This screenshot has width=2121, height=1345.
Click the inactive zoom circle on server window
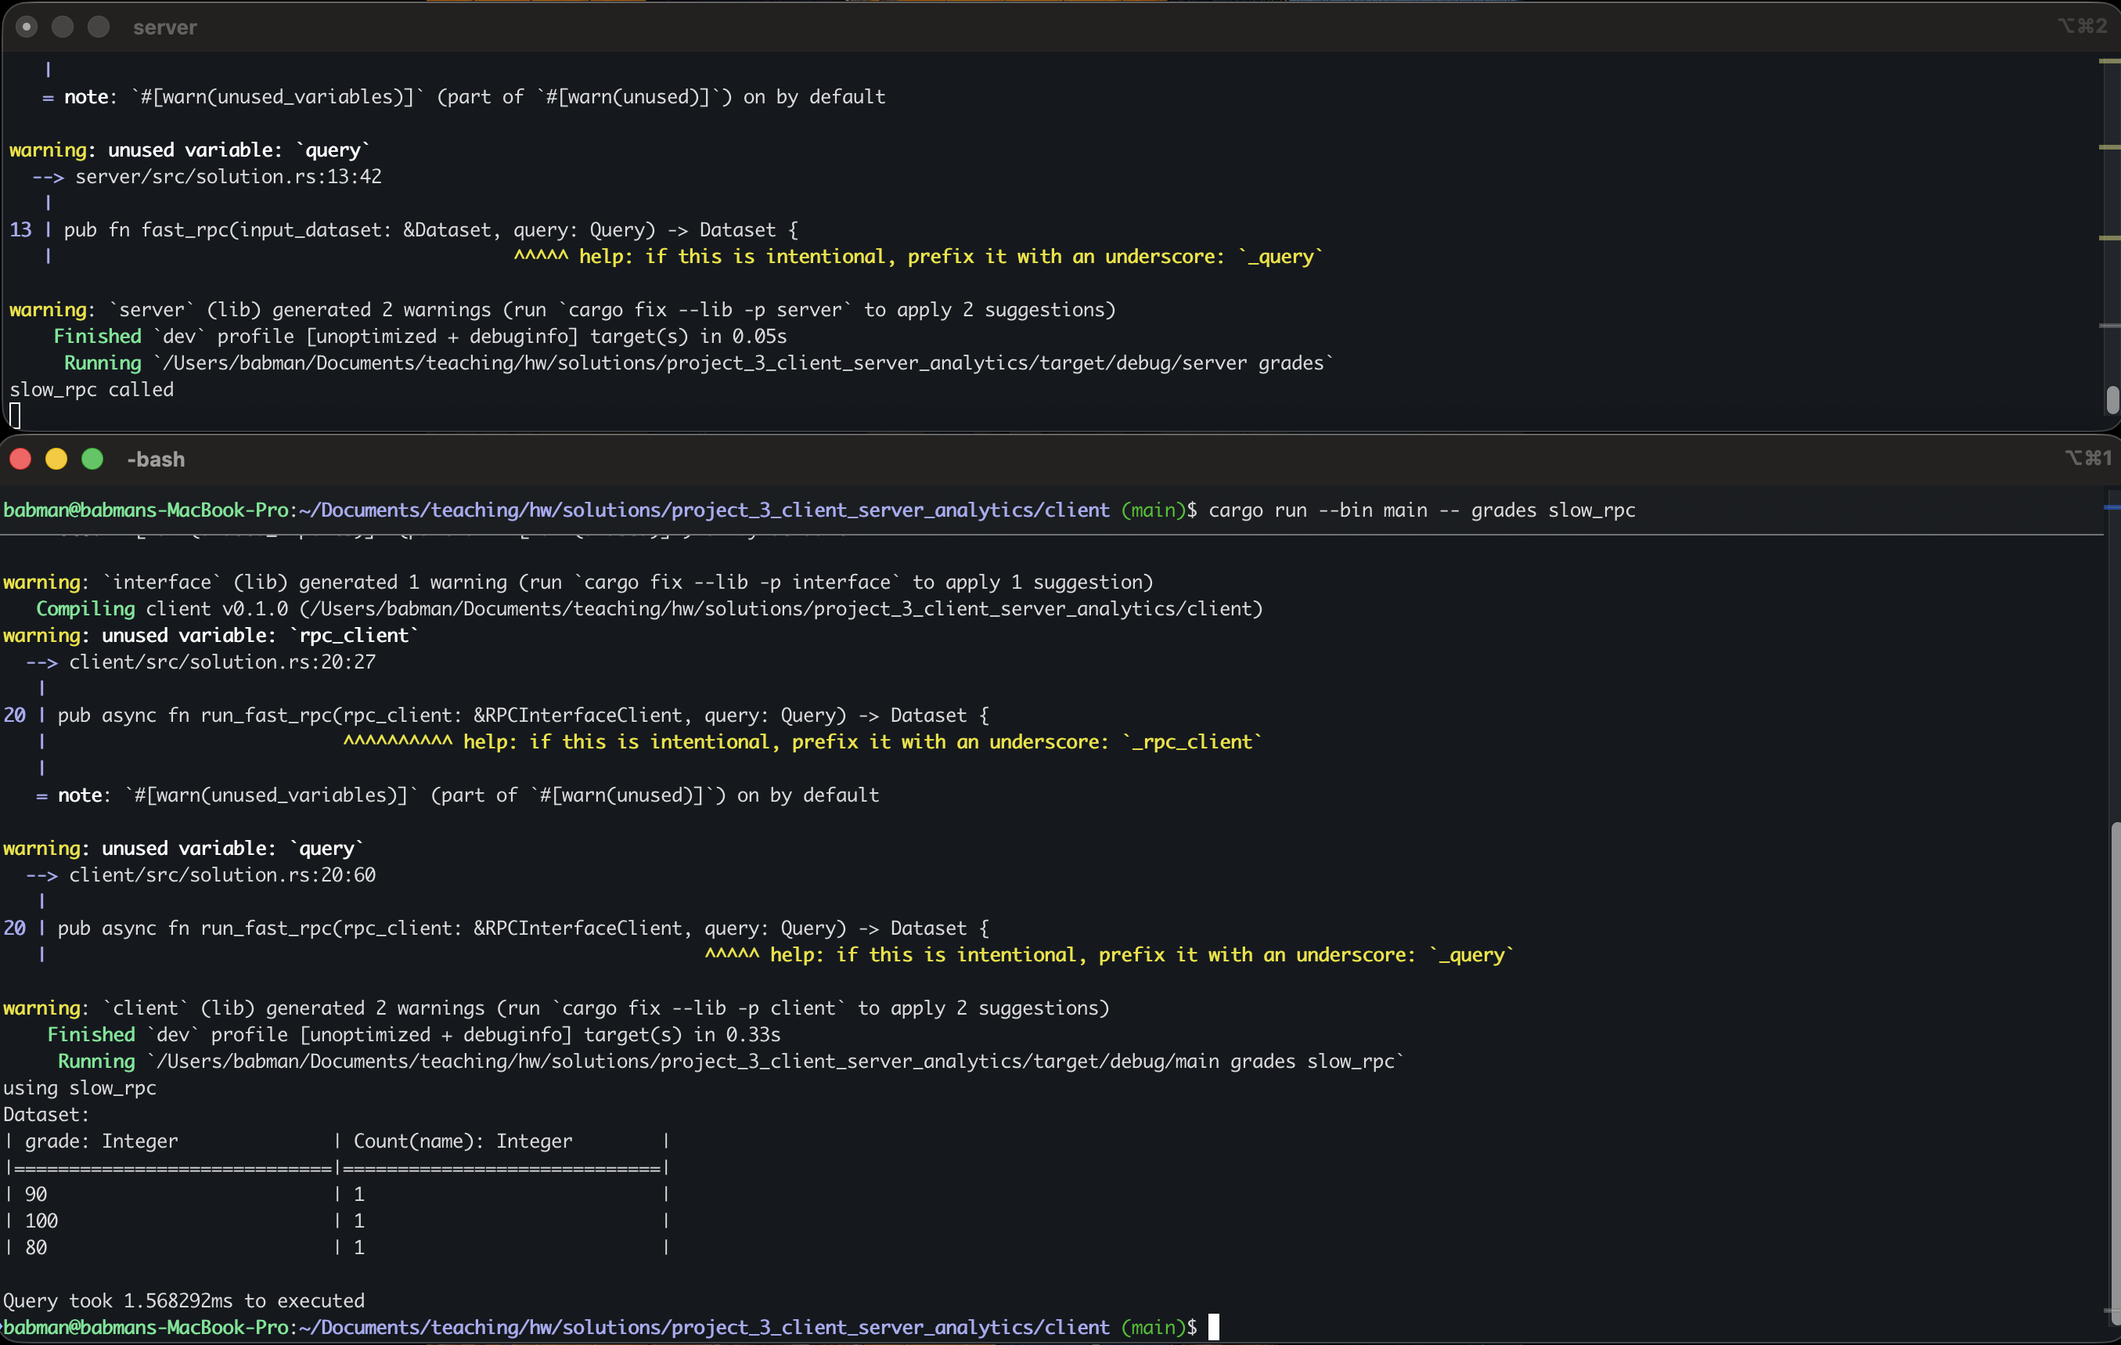click(x=98, y=27)
